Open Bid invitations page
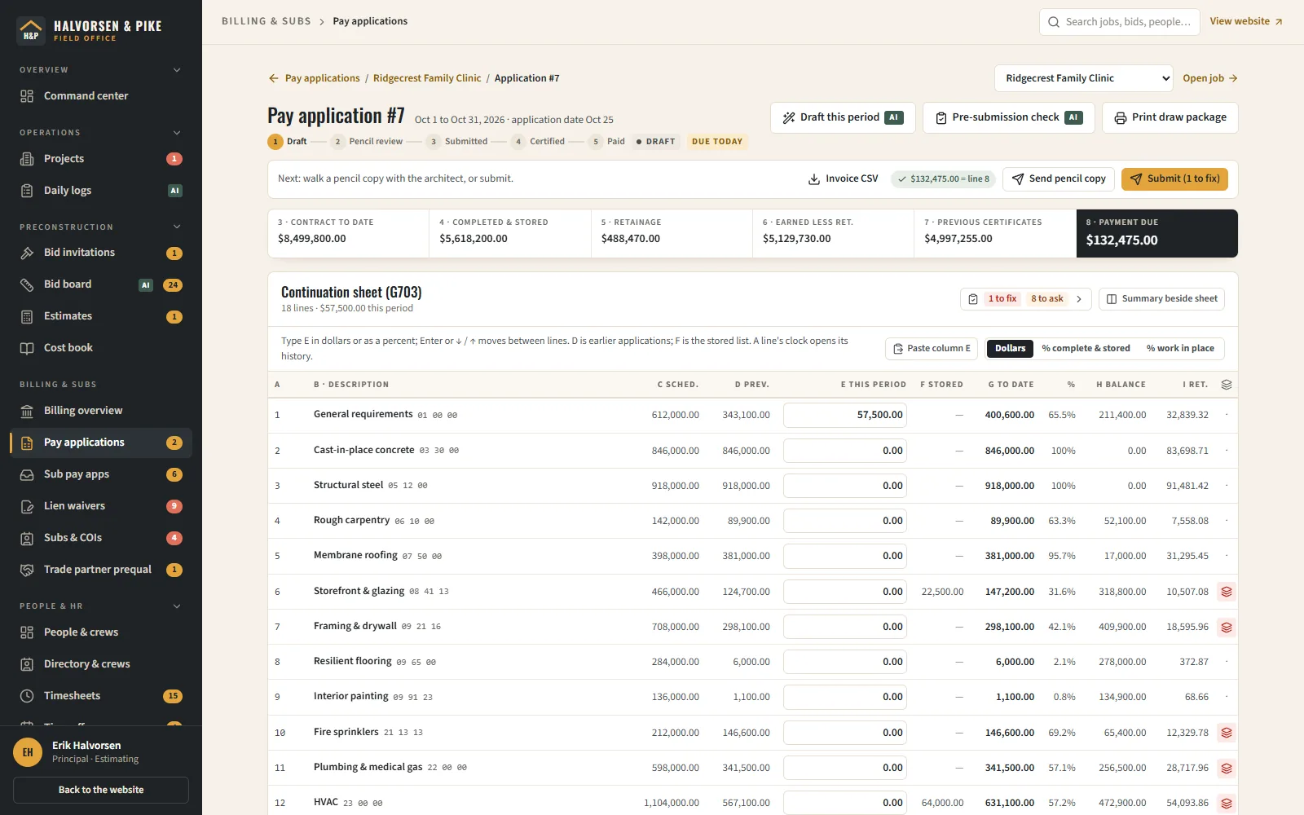The image size is (1304, 815). pos(101,253)
